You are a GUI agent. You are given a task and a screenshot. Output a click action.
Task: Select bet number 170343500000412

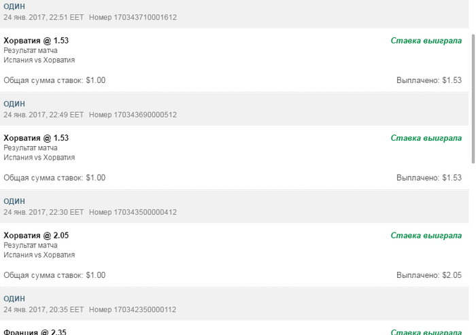[133, 212]
